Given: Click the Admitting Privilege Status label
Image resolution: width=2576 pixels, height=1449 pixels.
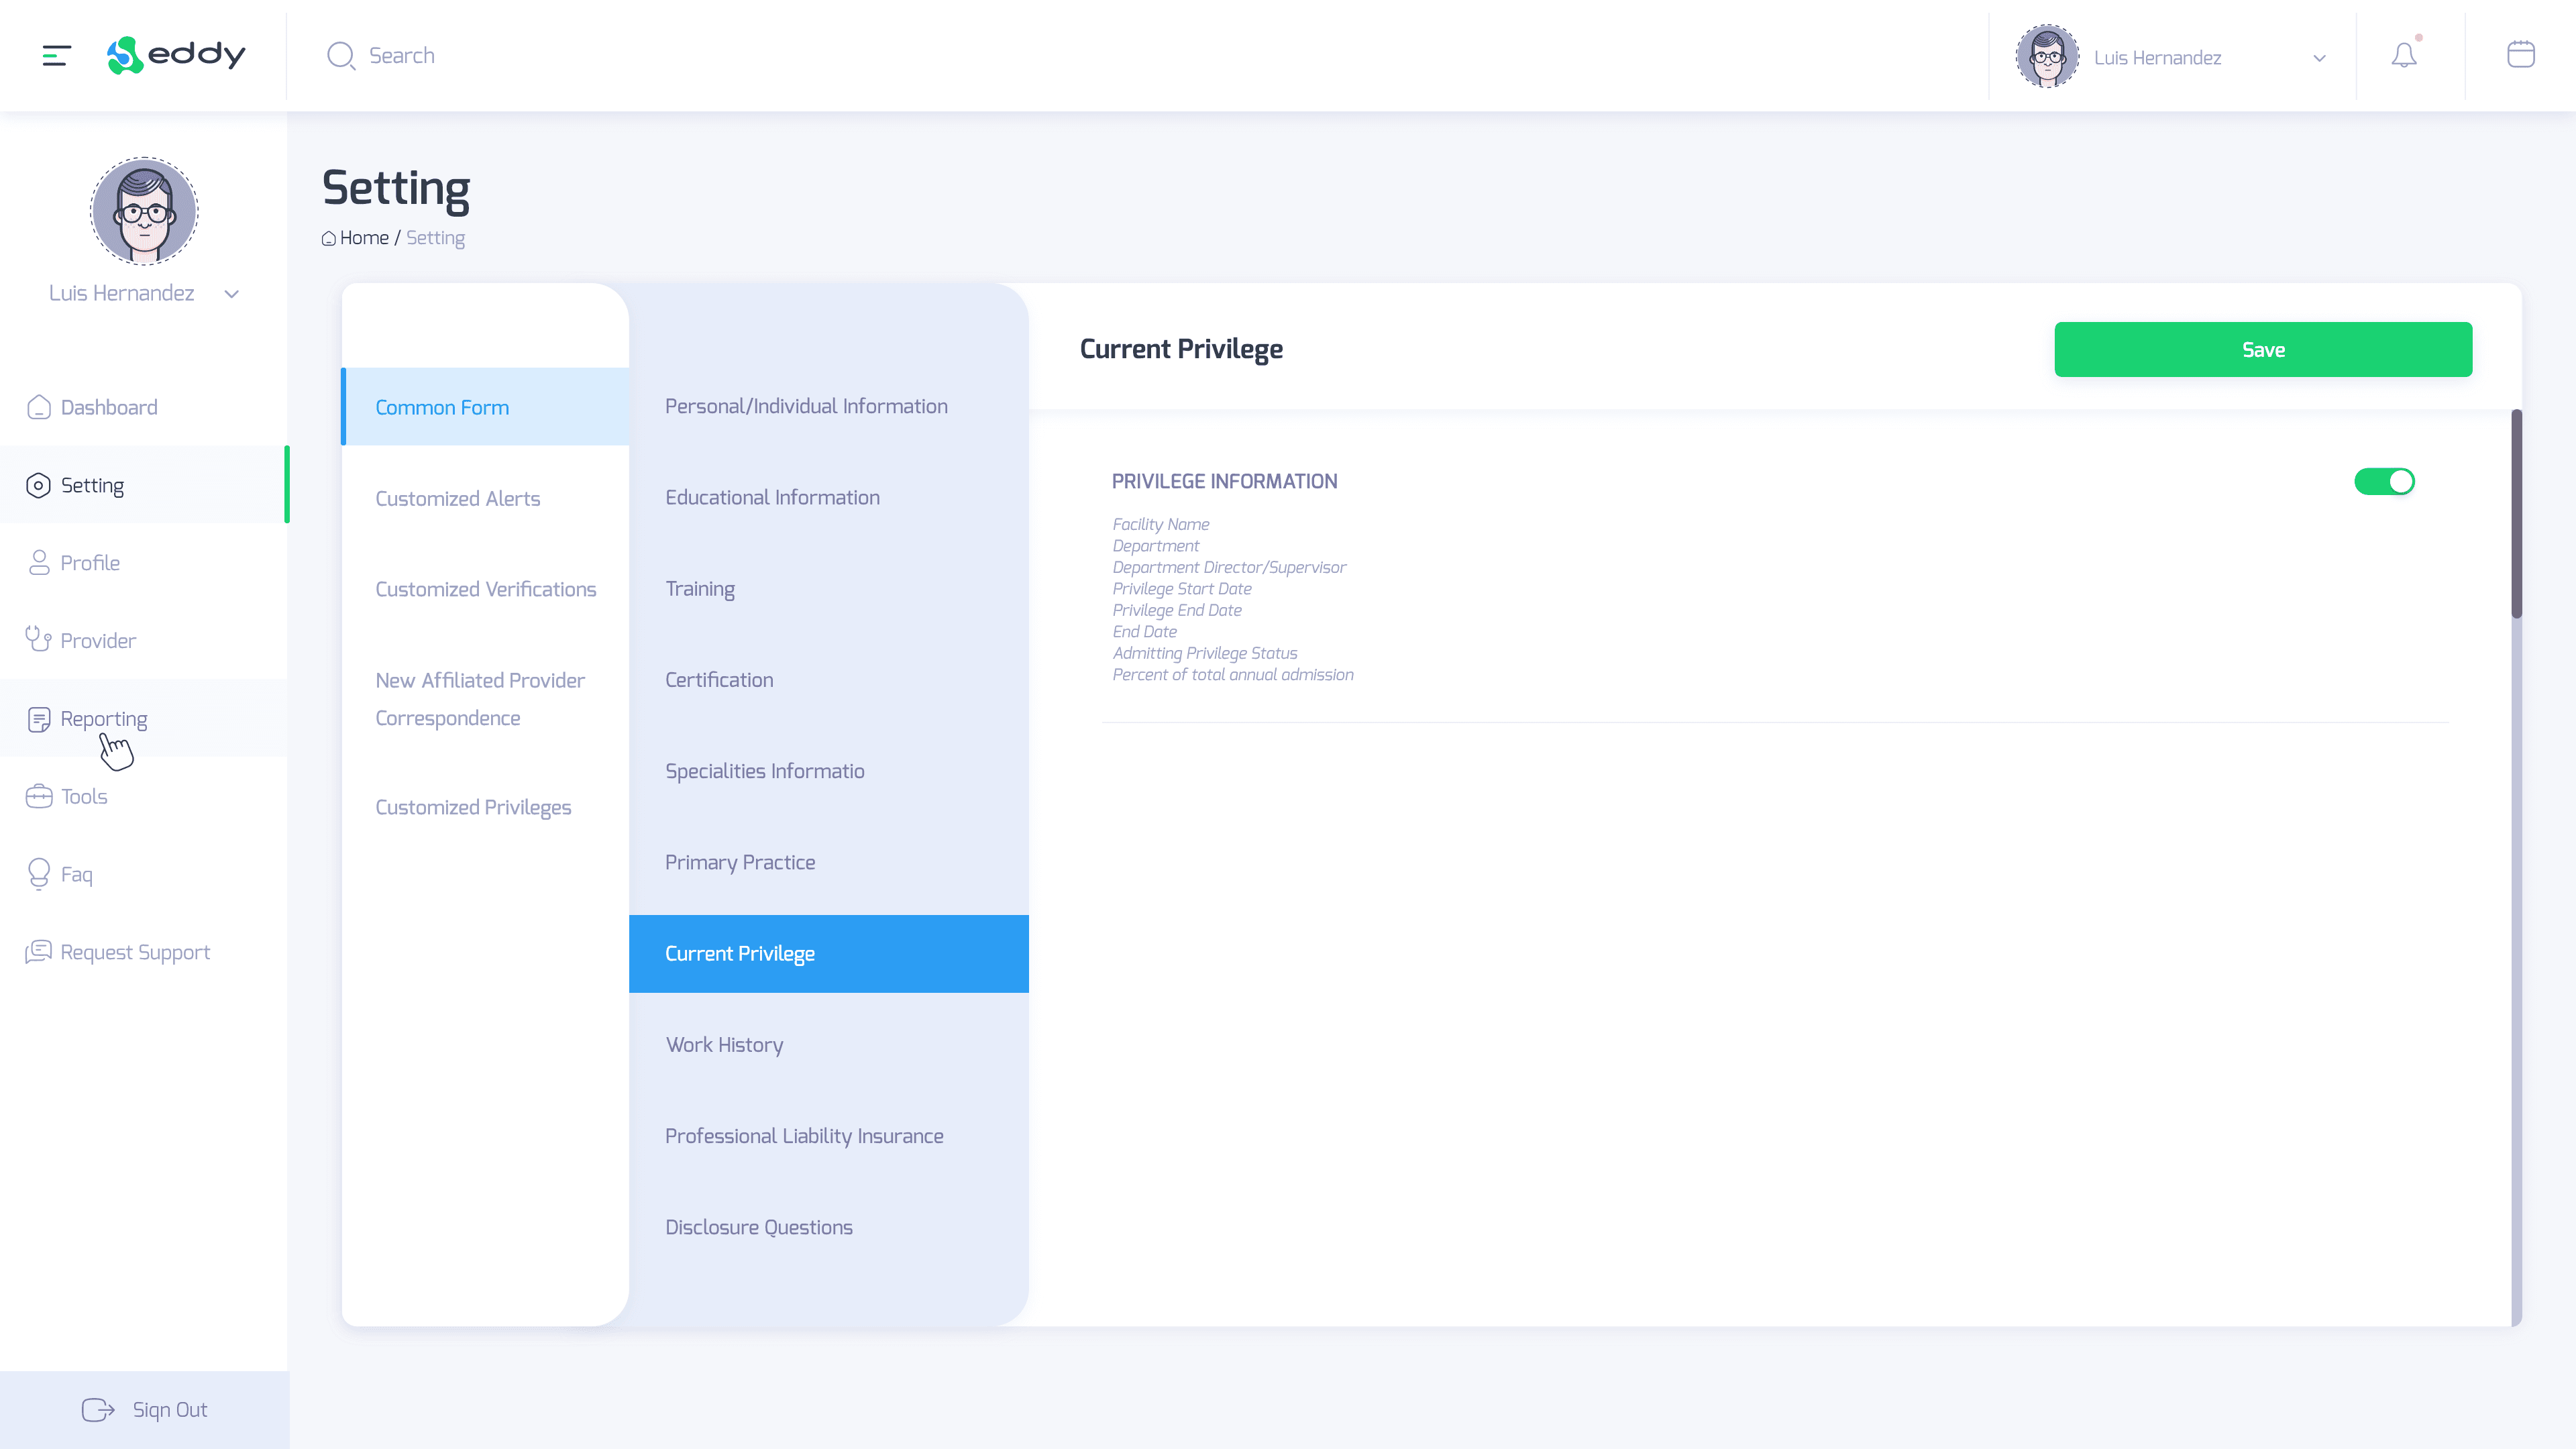Looking at the screenshot, I should 1204,653.
